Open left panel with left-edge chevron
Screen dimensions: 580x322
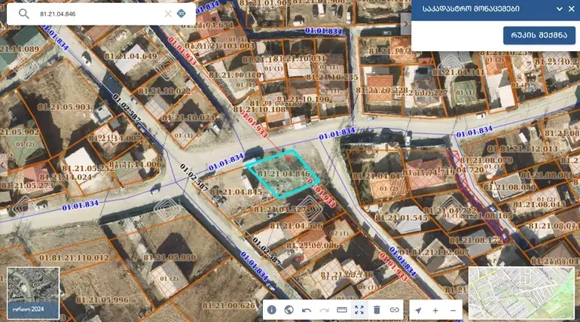click(x=3, y=166)
